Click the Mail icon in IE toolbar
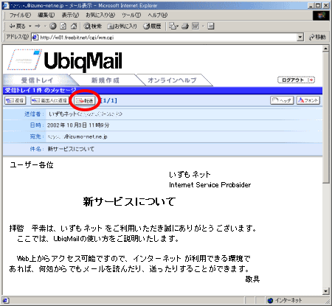Image resolution: width=332 pixels, height=306 pixels. [173, 26]
